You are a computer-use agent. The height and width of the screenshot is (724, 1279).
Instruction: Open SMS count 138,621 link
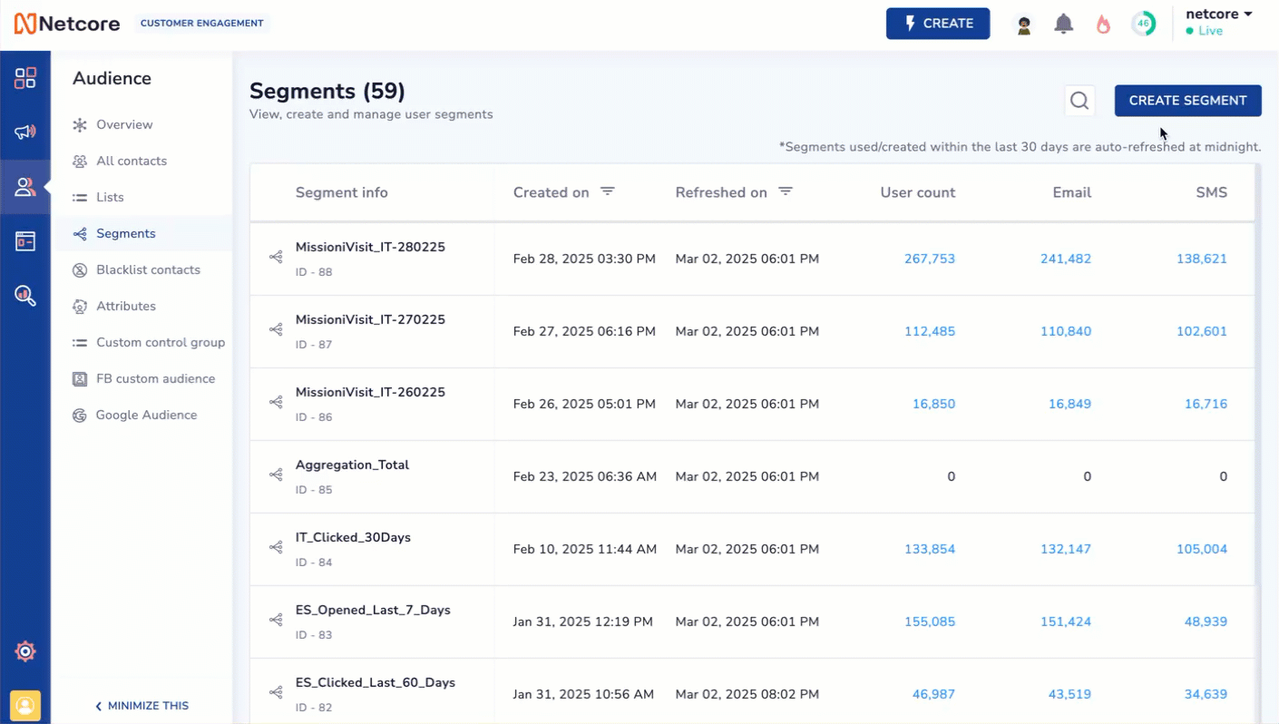coord(1201,259)
